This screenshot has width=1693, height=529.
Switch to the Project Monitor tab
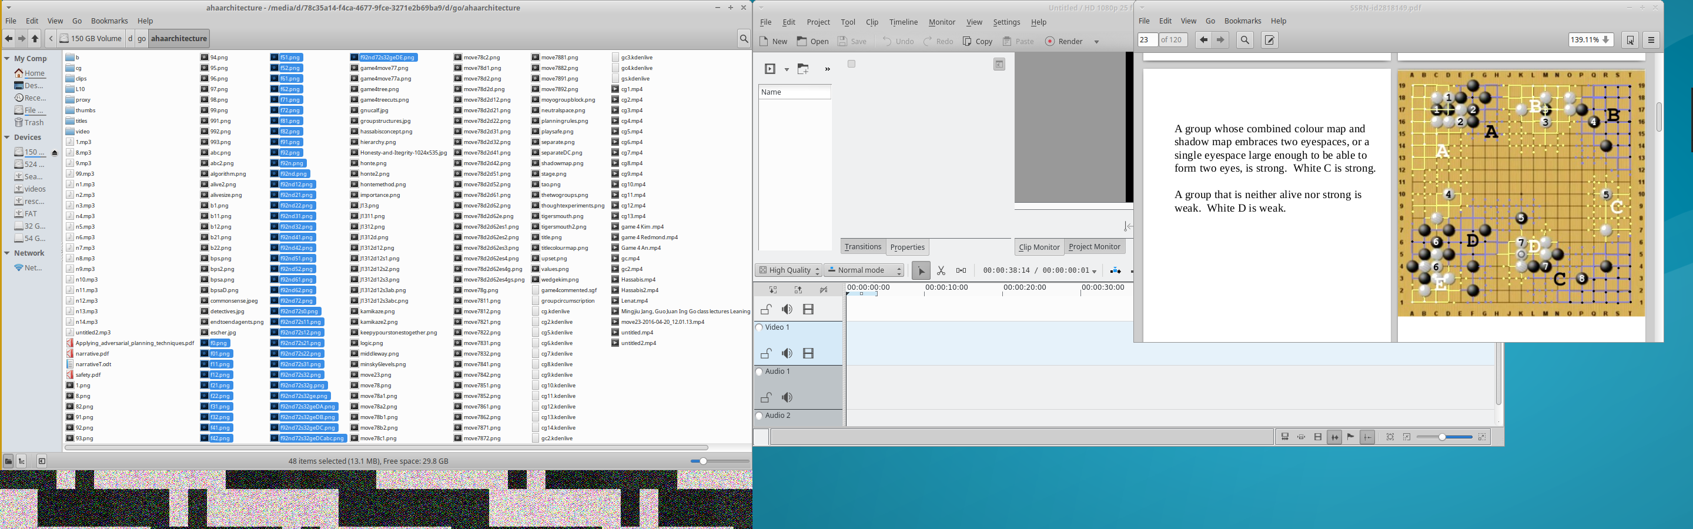coord(1094,247)
